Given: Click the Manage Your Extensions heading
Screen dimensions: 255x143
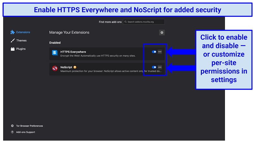Looking at the screenshot, I should coord(69,33).
